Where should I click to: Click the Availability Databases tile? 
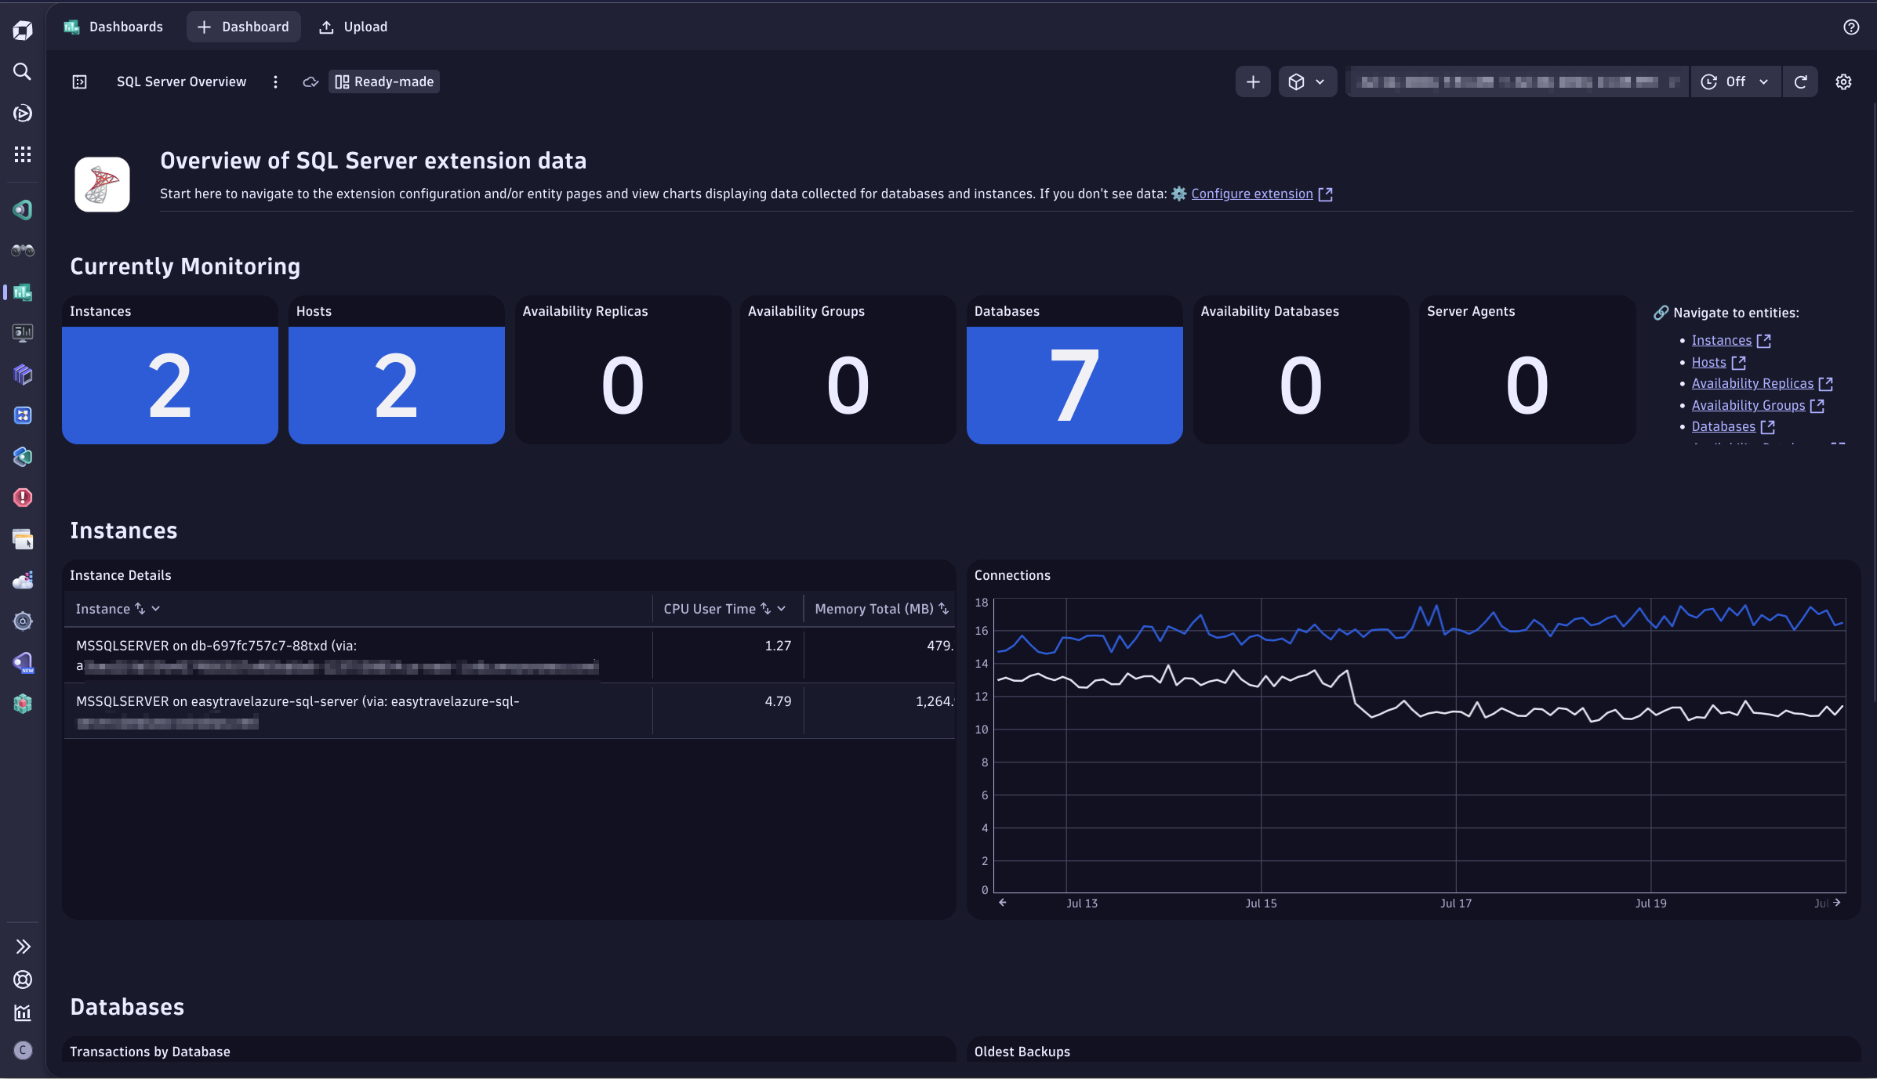1302,370
